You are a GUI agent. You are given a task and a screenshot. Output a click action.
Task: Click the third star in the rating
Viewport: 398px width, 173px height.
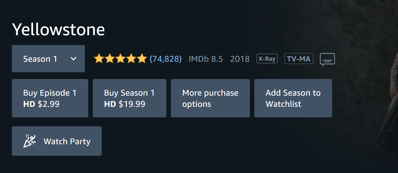coord(120,59)
